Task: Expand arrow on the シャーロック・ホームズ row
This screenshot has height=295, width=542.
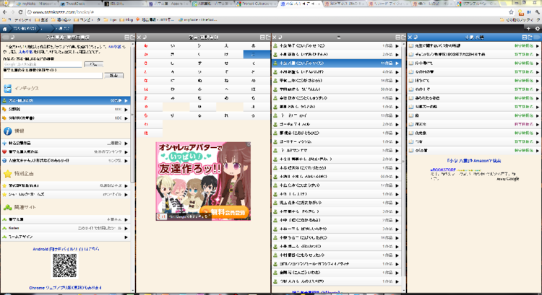Action: [126, 195]
